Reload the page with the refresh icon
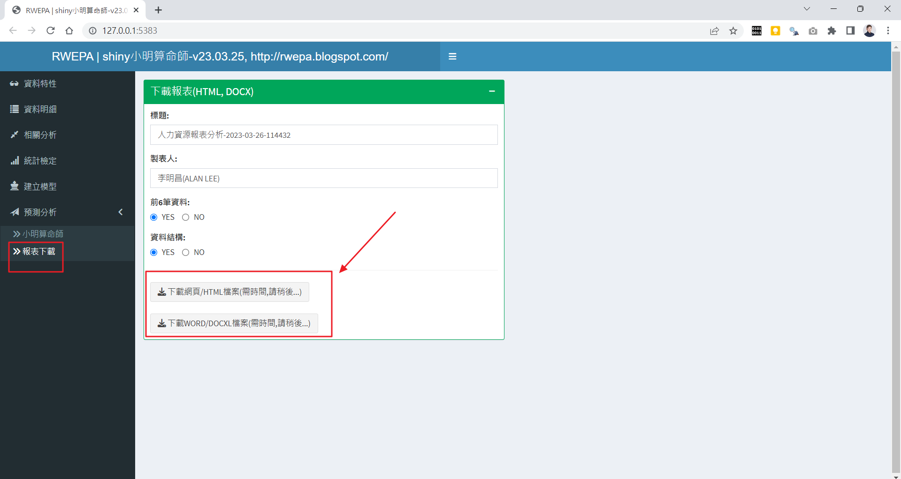Viewport: 901px width, 479px height. (51, 31)
